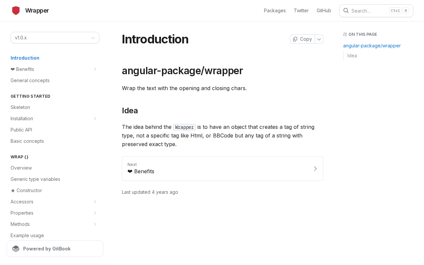424x265 pixels.
Task: Open the Copy options dropdown arrow
Action: point(319,39)
